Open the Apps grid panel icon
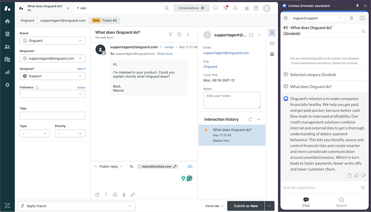 [x=272, y=54]
